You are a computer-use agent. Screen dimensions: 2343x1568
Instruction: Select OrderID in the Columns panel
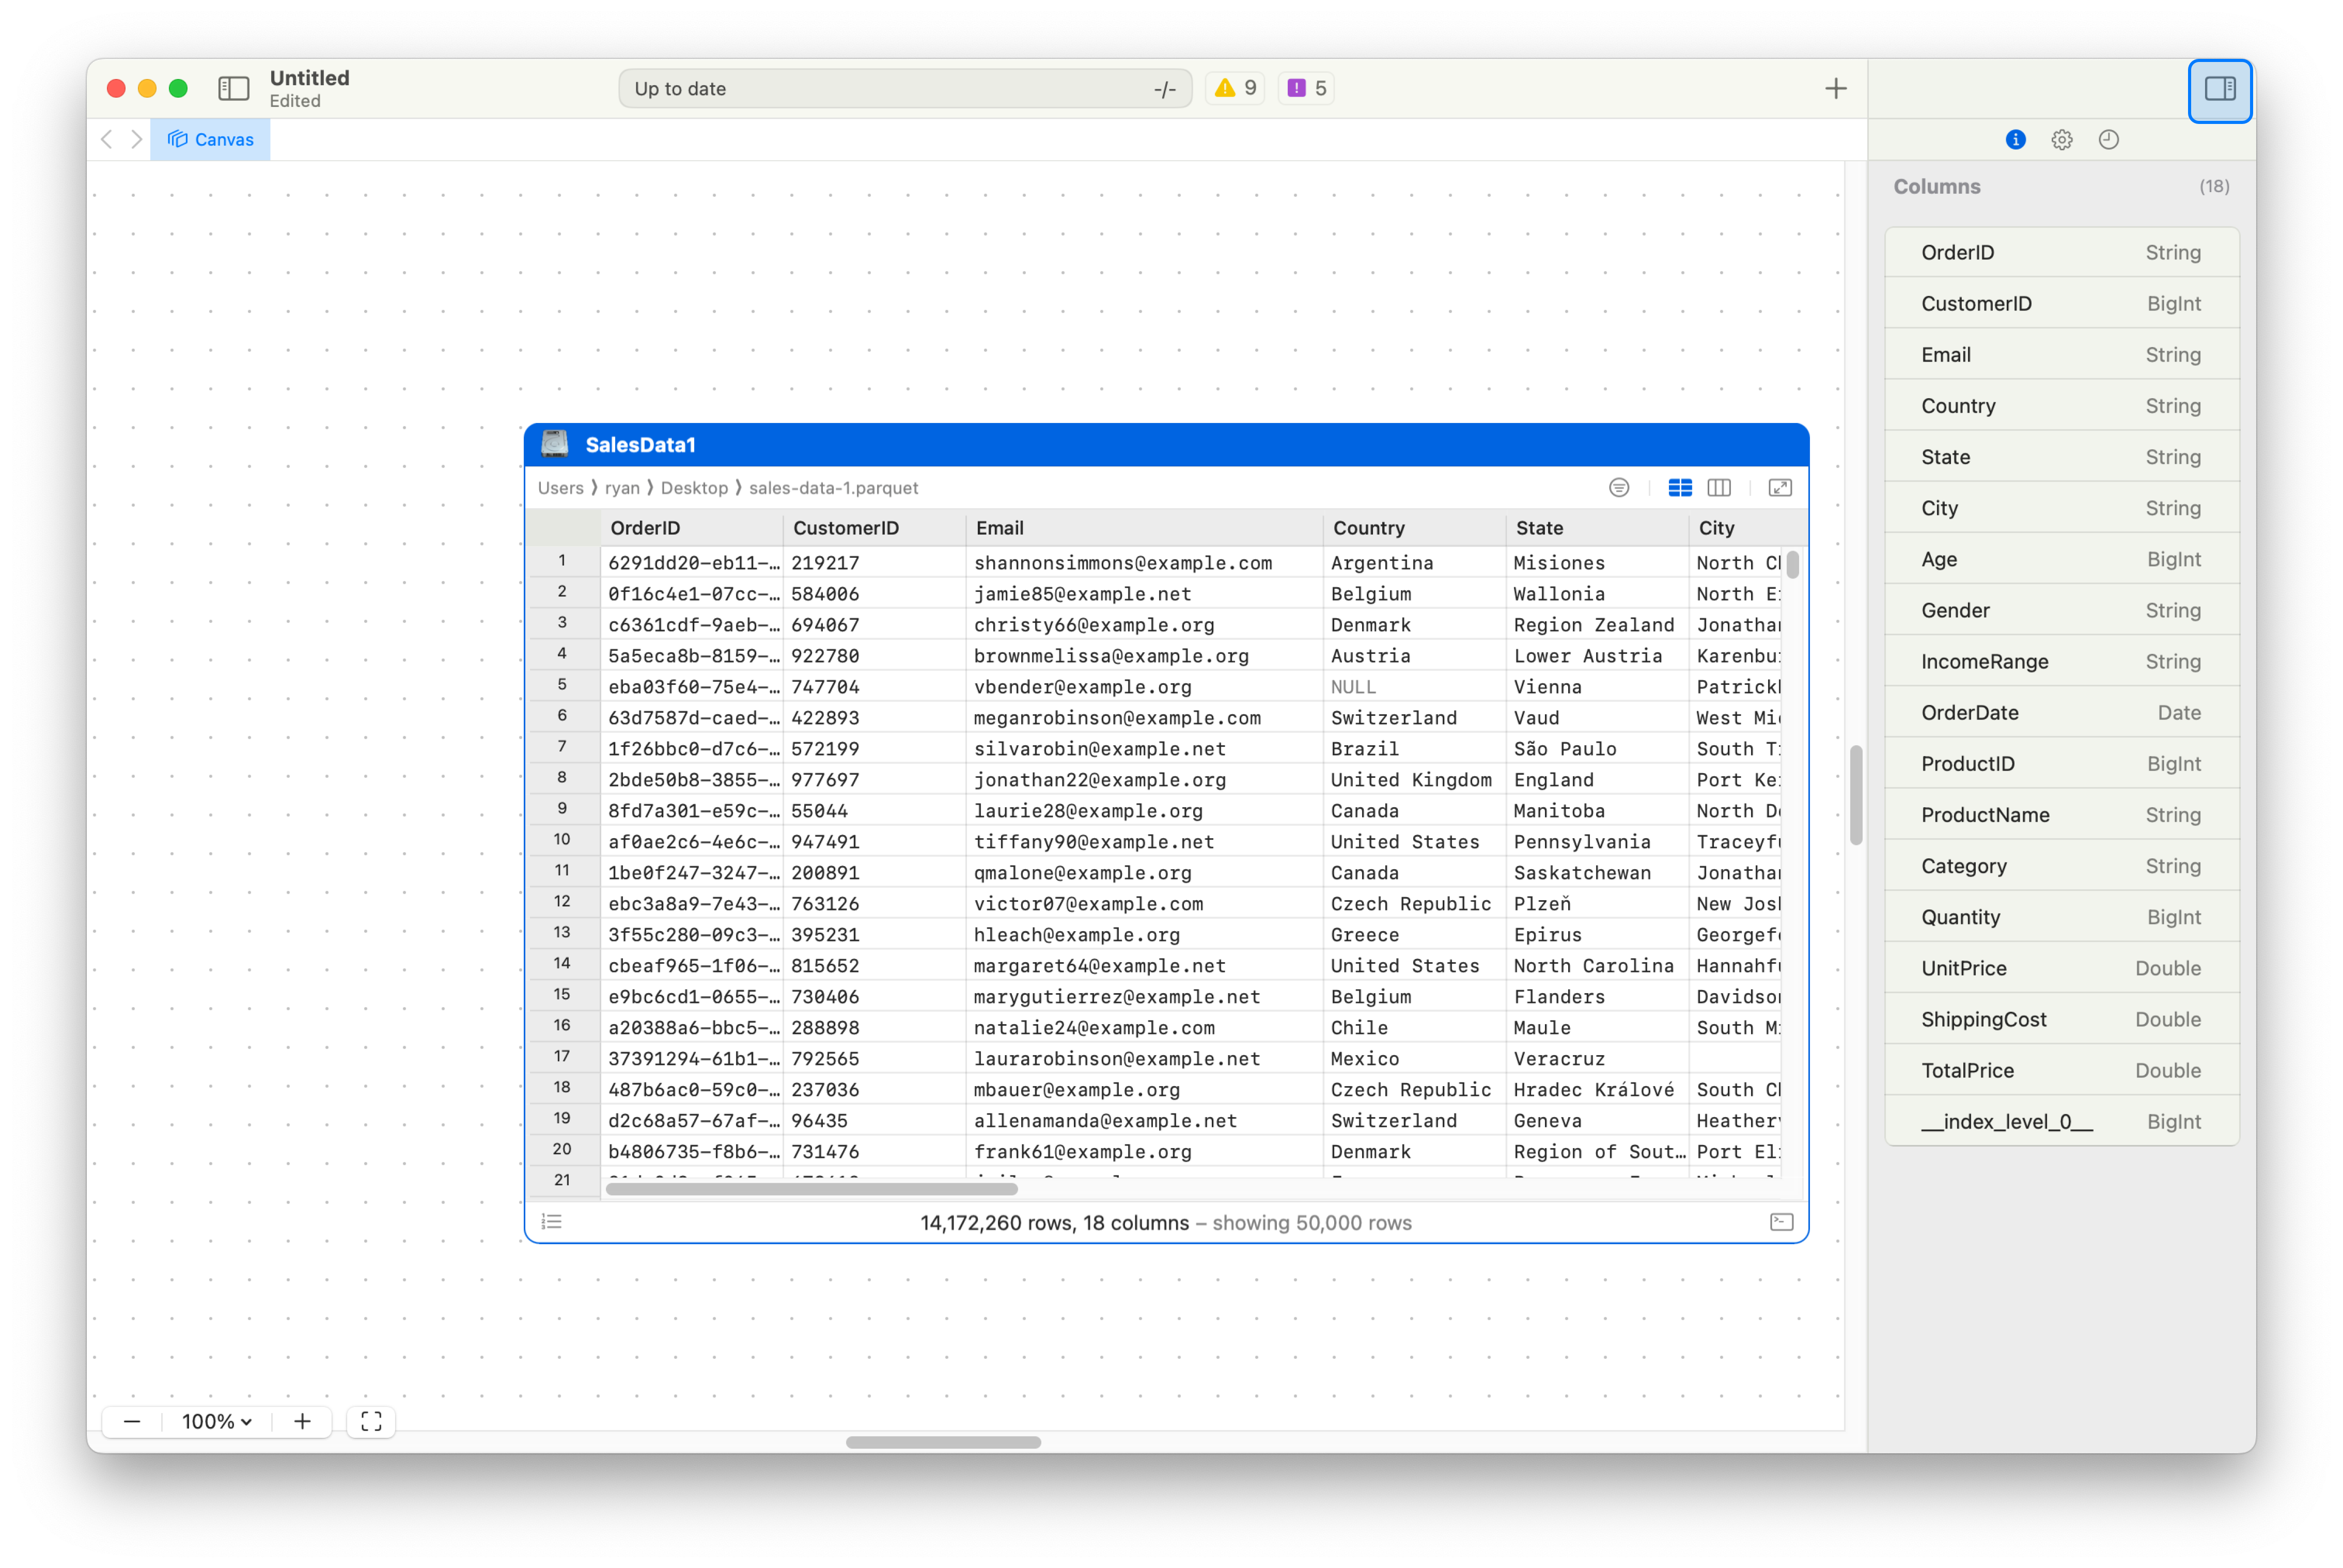click(2061, 252)
